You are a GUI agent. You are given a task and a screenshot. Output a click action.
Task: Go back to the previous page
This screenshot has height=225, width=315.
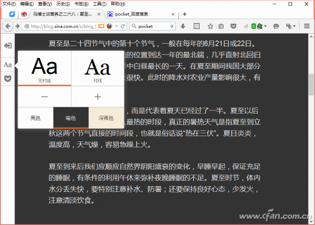tap(8, 26)
